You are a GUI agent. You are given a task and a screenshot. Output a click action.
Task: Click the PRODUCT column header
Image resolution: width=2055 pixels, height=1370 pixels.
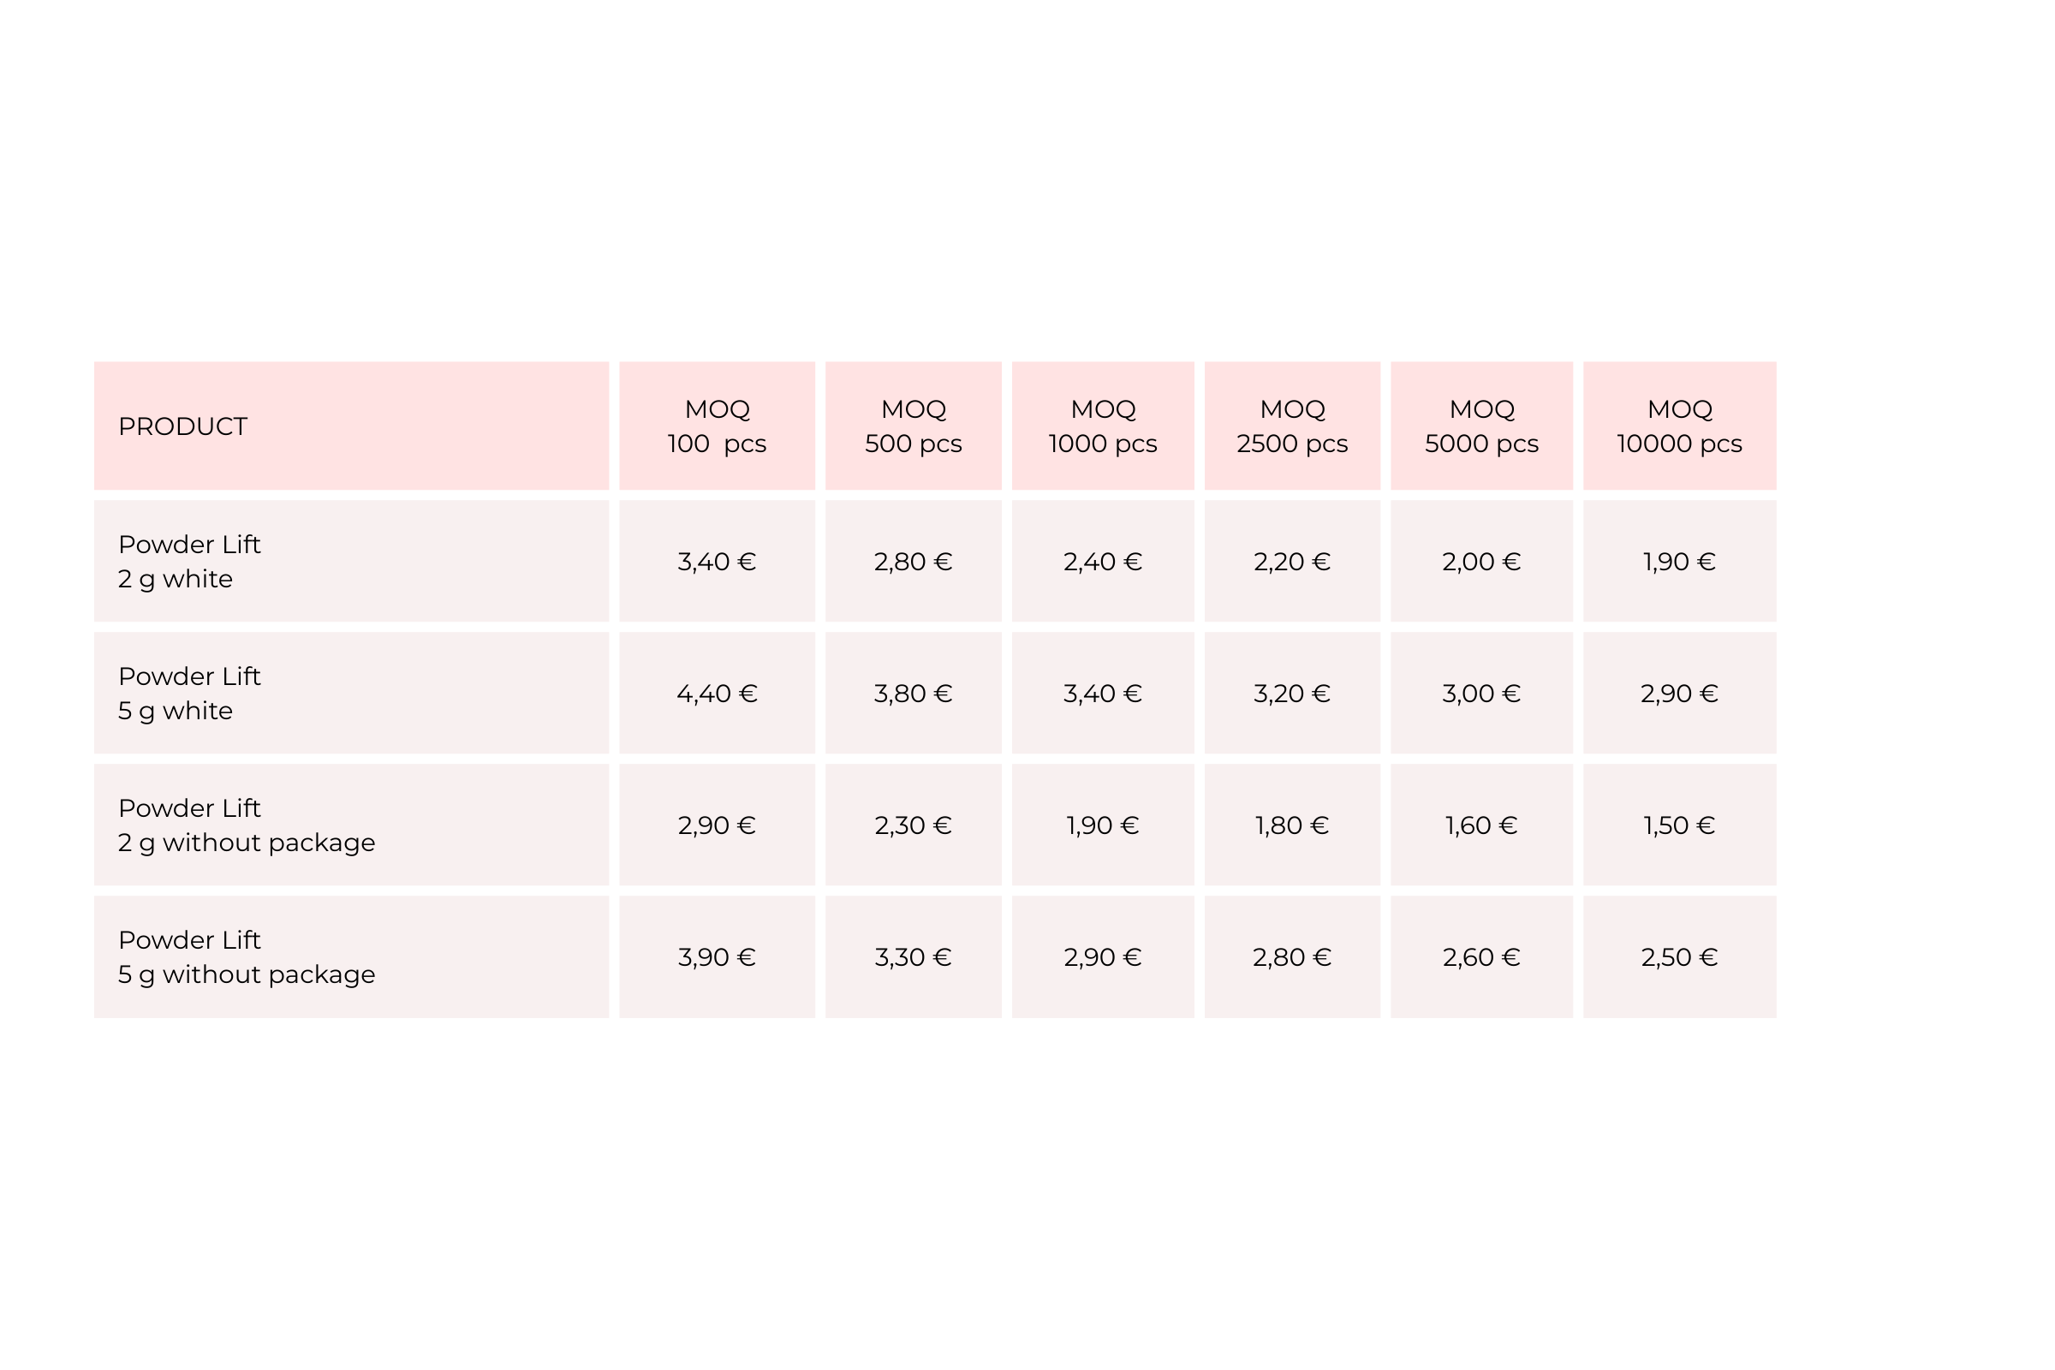tap(182, 426)
